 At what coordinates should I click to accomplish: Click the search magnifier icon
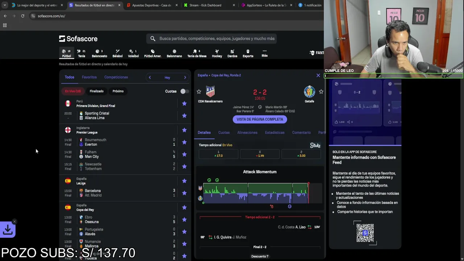pos(153,38)
